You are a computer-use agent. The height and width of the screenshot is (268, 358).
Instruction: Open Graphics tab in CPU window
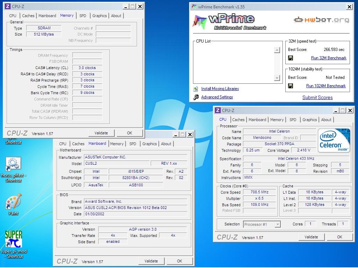pos(309,120)
